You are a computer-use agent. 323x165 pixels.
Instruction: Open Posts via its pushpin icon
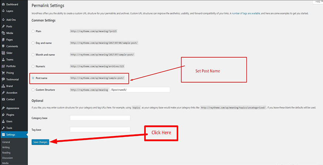[x=3, y=27]
